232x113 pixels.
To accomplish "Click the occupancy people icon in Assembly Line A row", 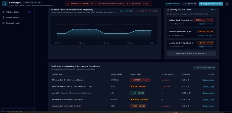I will [182, 93].
